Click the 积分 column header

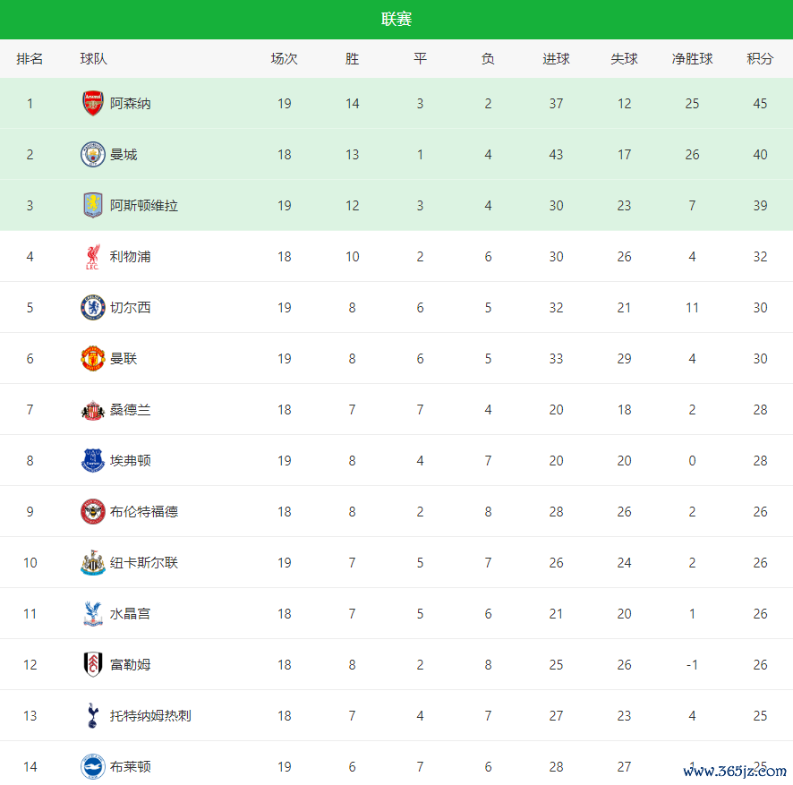point(760,59)
